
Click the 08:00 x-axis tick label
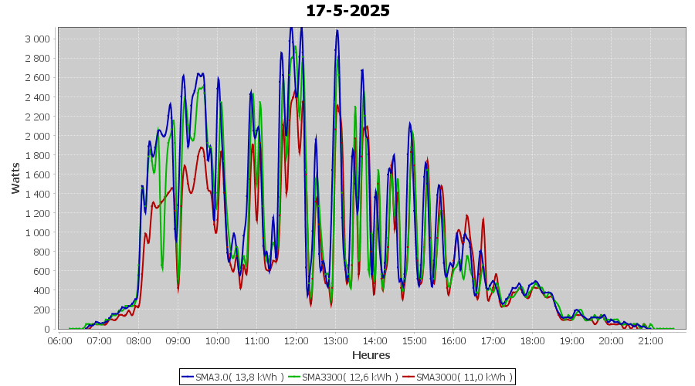click(138, 340)
